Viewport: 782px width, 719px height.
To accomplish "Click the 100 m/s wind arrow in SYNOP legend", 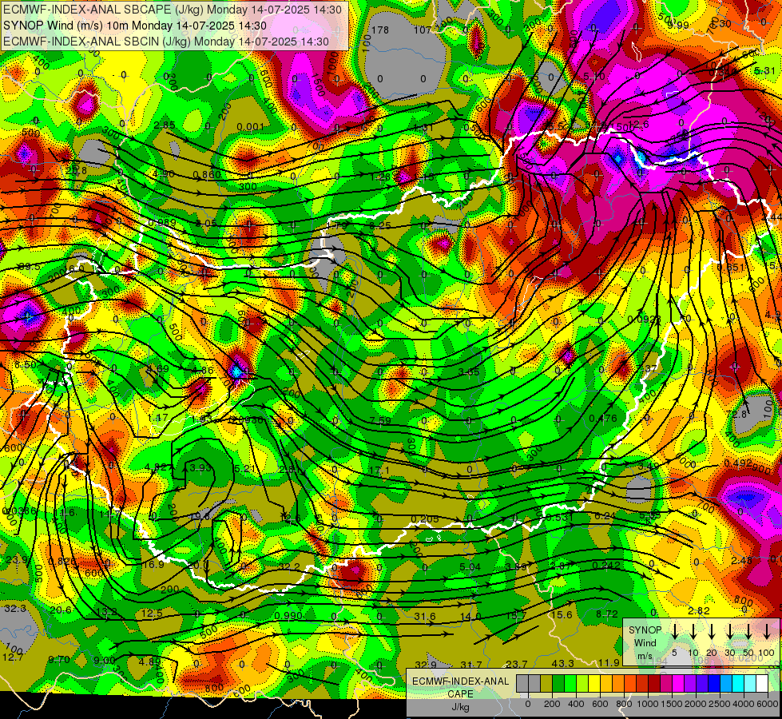I will (767, 631).
